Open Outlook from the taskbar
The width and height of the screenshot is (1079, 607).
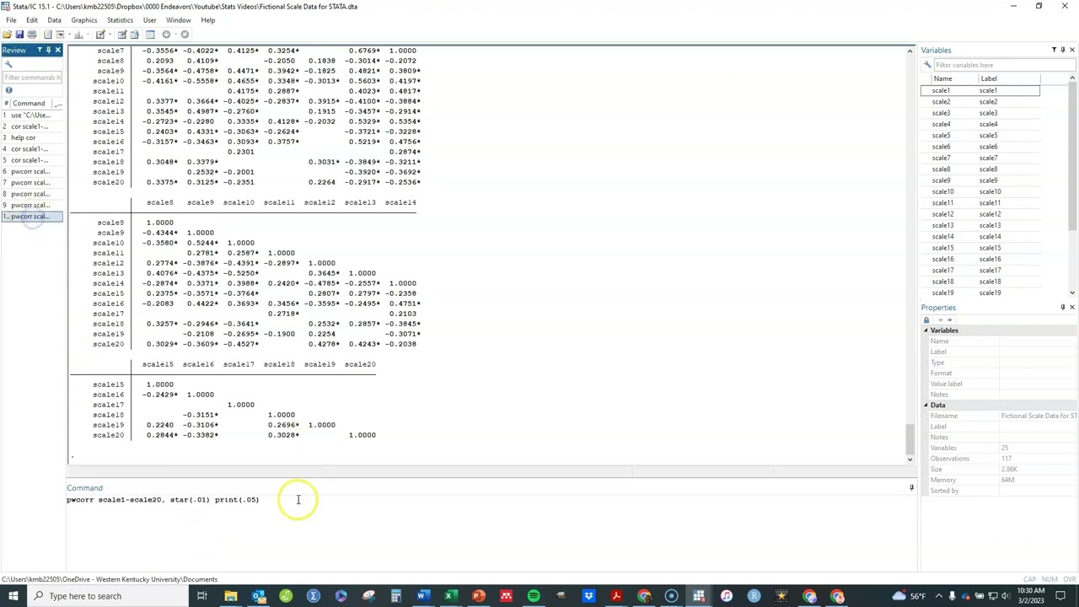pos(258,596)
